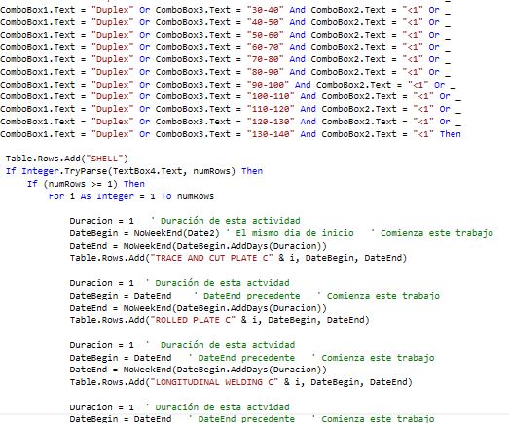This screenshot has height=423, width=509.
Task: Click the "60-70" string literal
Action: [265, 47]
